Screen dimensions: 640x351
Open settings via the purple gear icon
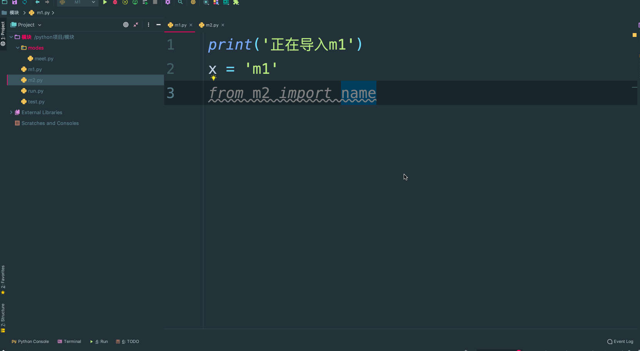pos(168,2)
